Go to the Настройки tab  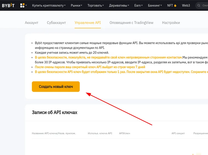(171, 22)
